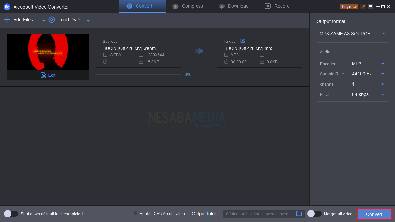
Task: Click the buy now button
Action: [x=349, y=7]
